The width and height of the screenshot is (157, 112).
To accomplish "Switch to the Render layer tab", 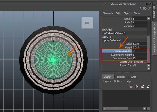I will [x=121, y=77].
